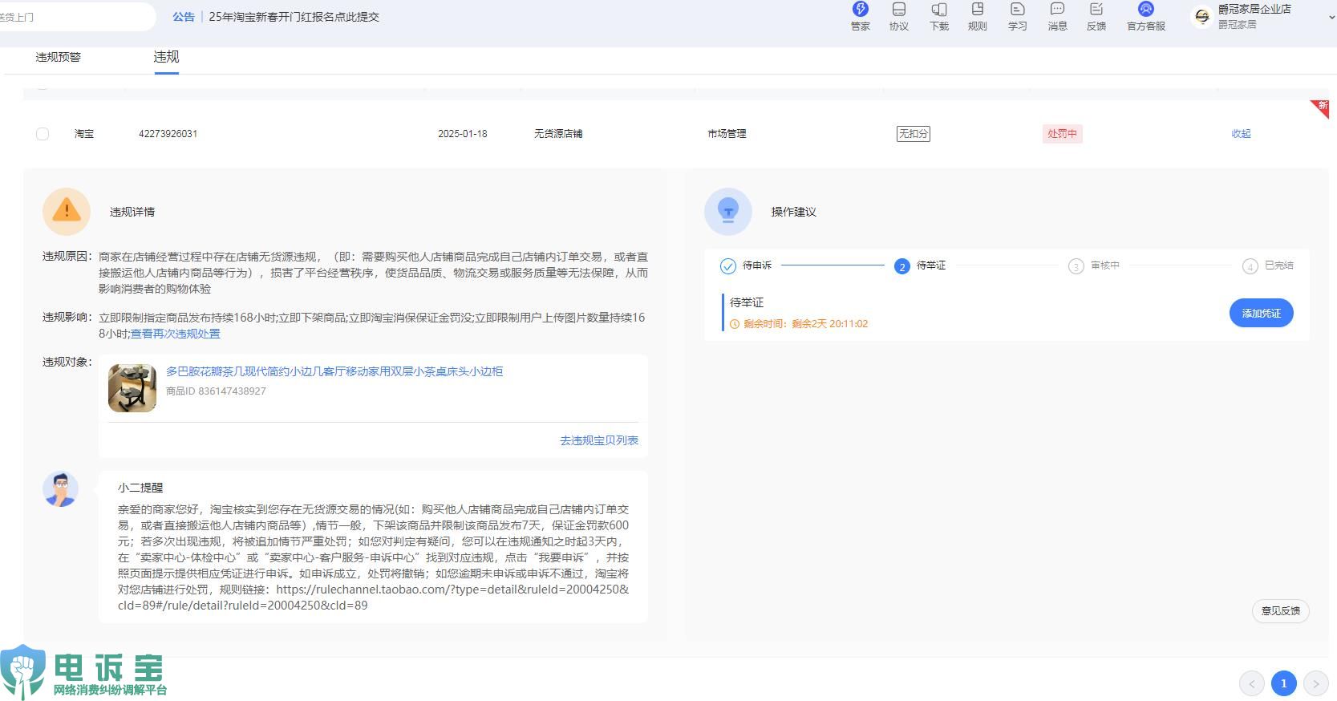Select page 1 in pagination

[x=1283, y=683]
